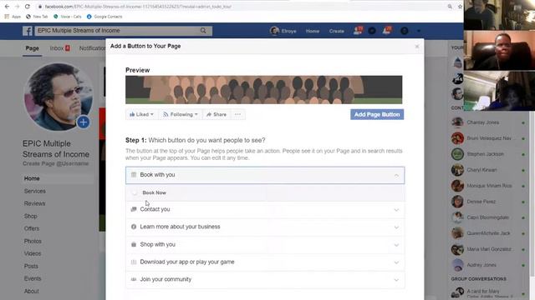Expand Download your app or play your game
Viewport: 535px width, 300px height.
pyautogui.click(x=265, y=262)
